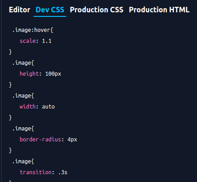
Task: Click the .image selector above width
Action: click(23, 96)
